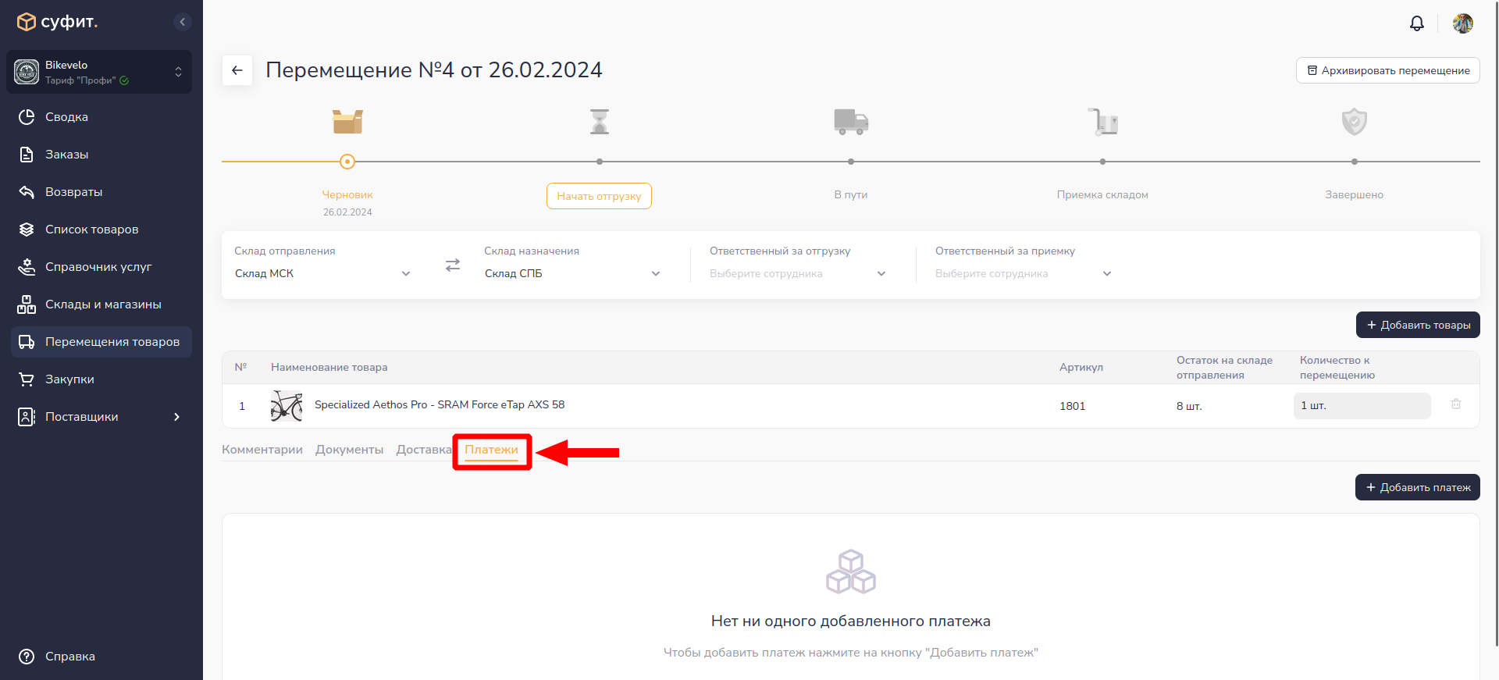Click the Список товаров layers icon

coord(27,230)
